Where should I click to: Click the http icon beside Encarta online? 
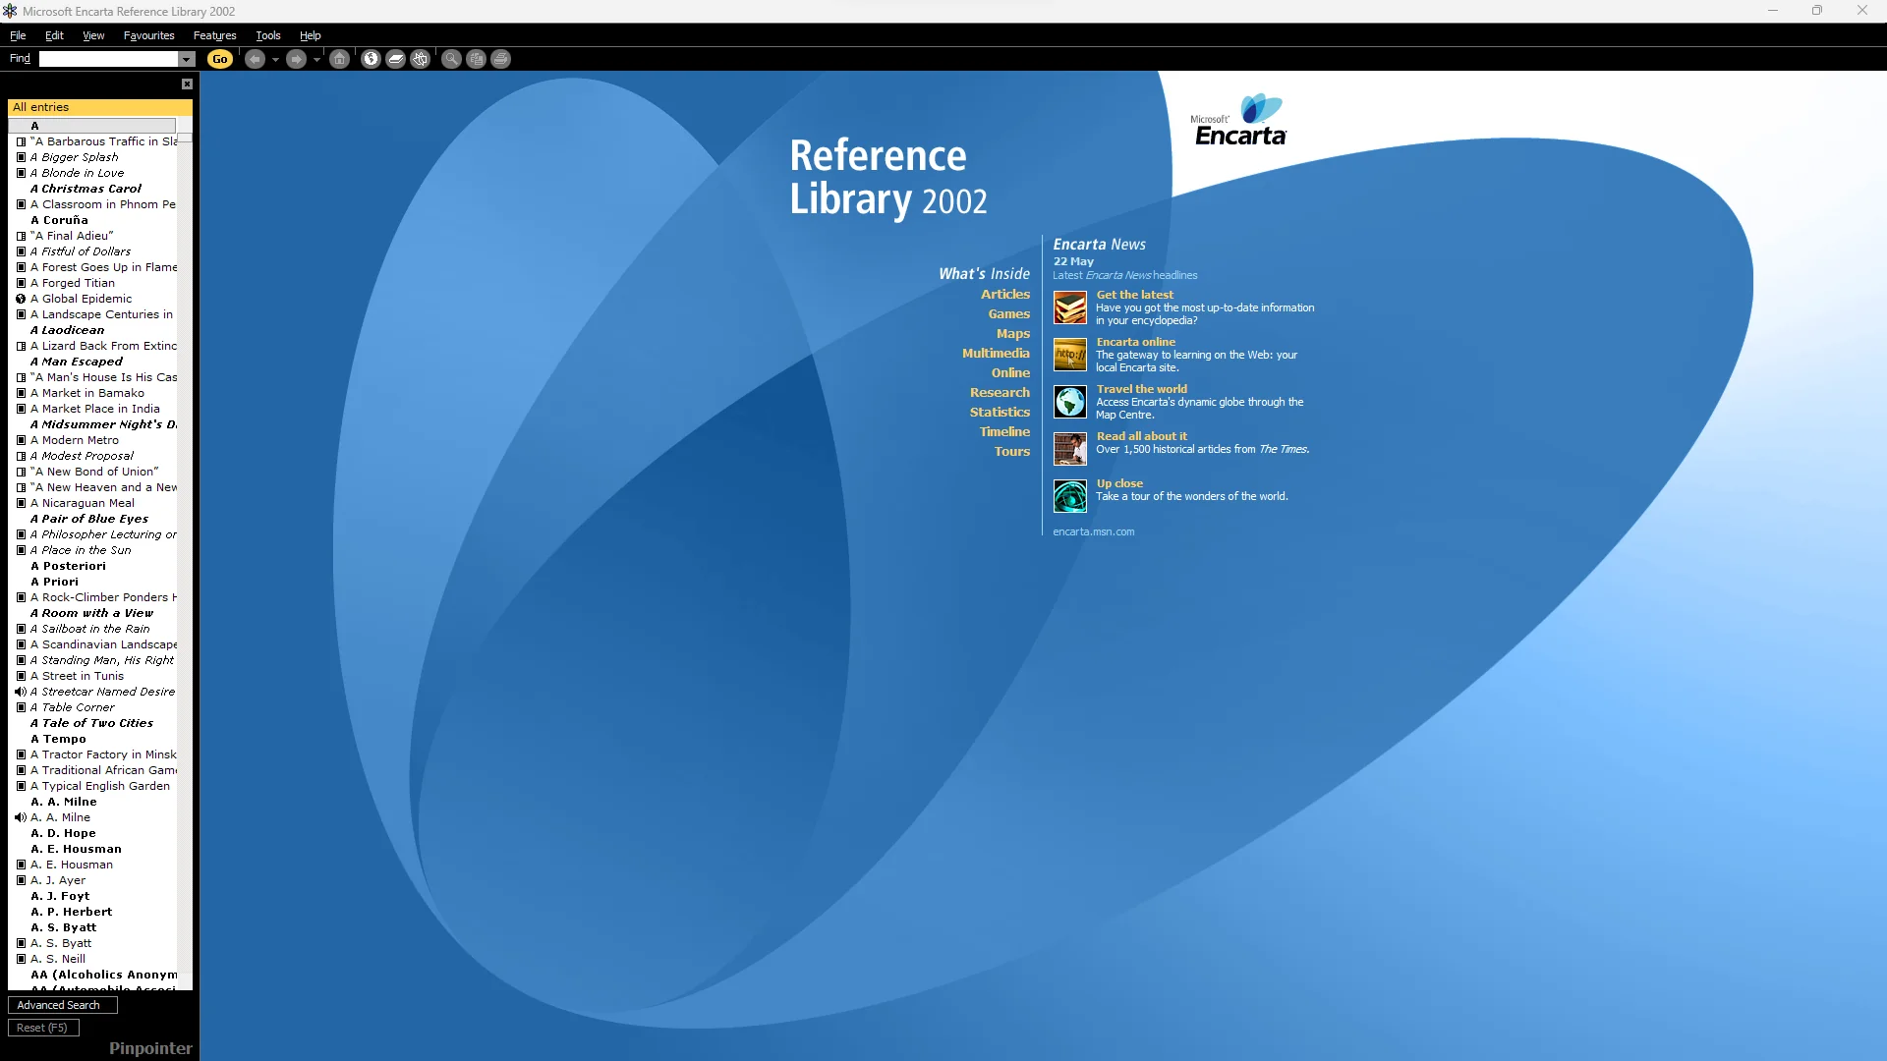(1070, 355)
